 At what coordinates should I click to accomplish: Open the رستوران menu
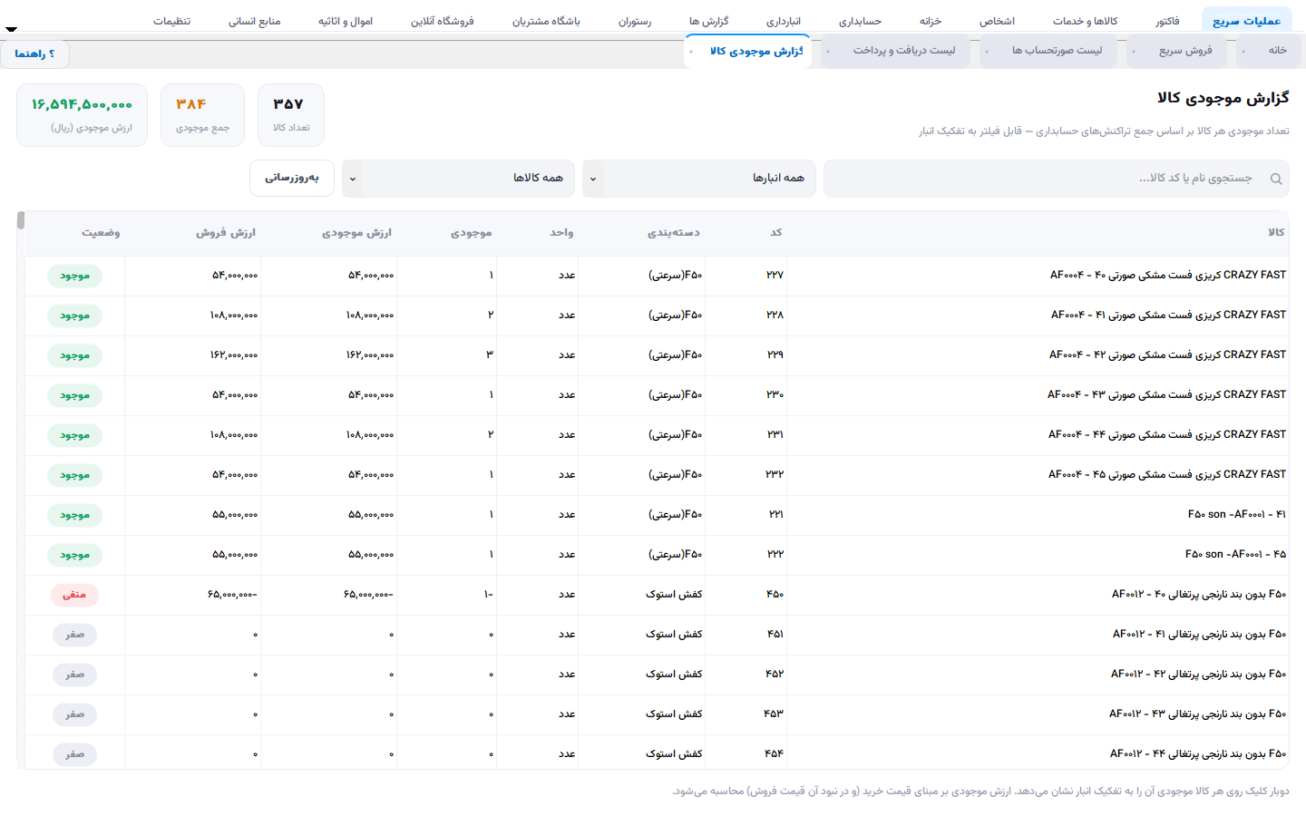click(635, 21)
